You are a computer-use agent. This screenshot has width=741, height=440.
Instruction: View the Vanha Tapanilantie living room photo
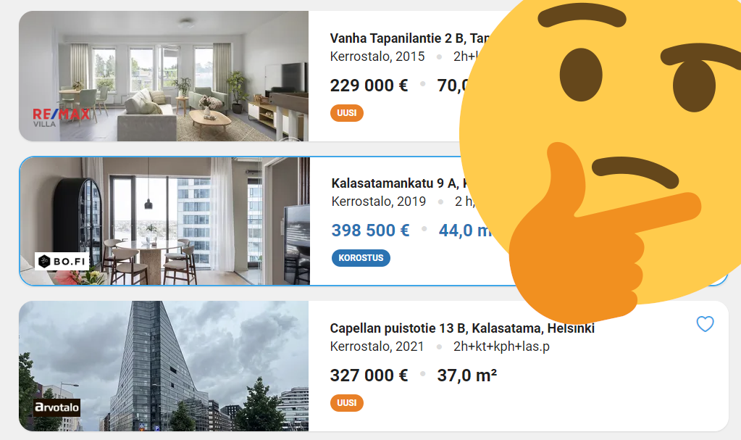coord(164,76)
